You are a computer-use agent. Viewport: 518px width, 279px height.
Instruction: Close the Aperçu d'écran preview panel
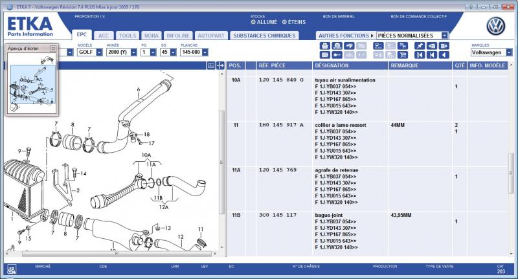53,49
